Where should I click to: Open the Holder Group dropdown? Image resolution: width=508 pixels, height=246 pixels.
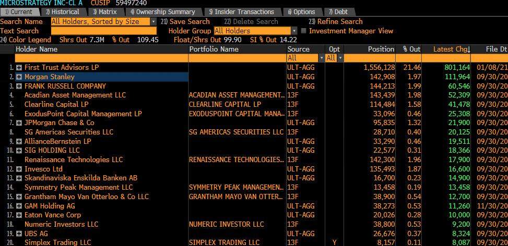(294, 31)
